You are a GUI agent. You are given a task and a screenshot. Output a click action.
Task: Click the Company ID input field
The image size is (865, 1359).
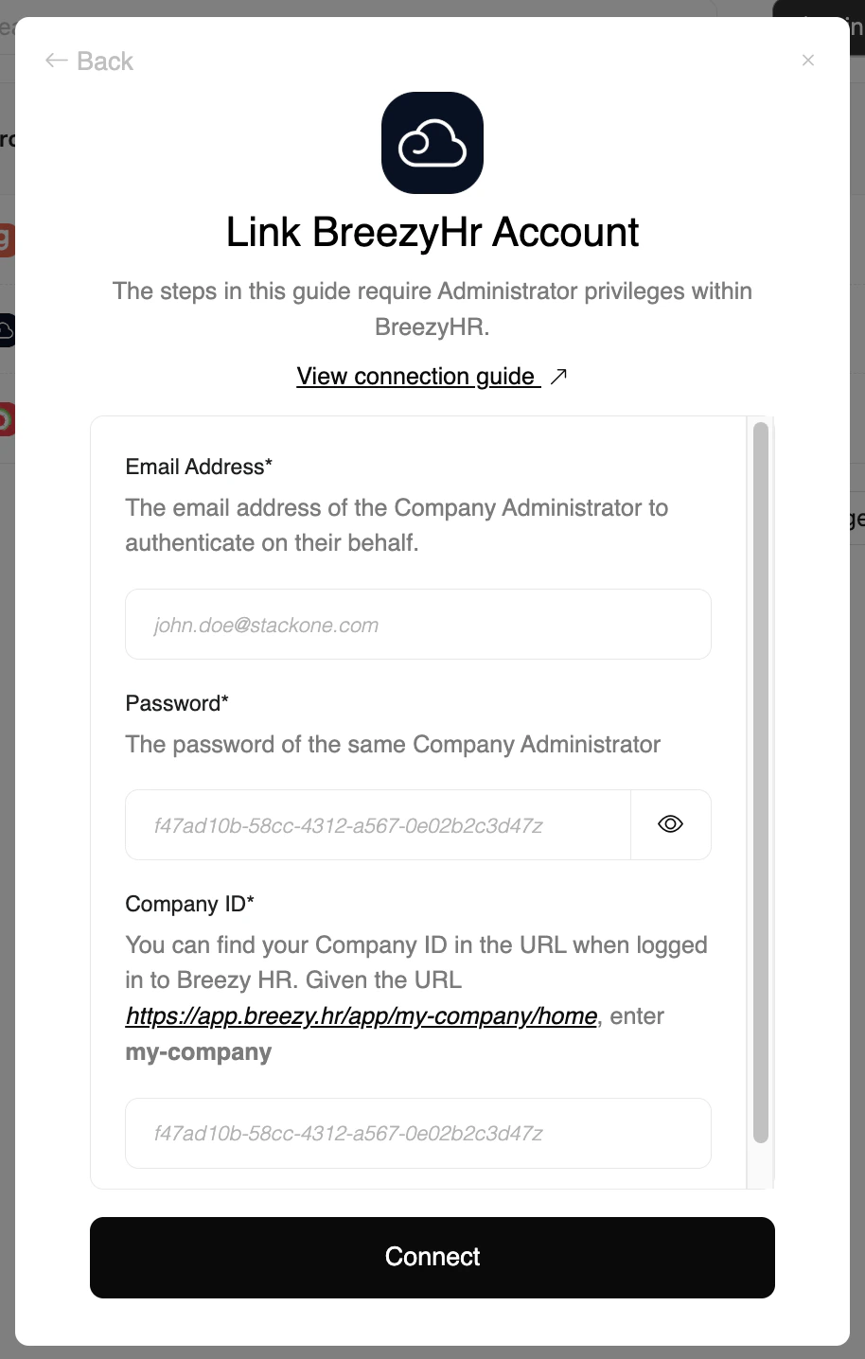point(417,1133)
